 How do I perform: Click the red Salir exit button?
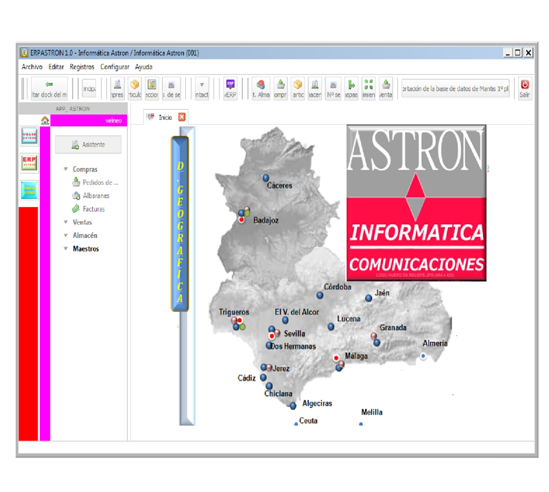(525, 88)
